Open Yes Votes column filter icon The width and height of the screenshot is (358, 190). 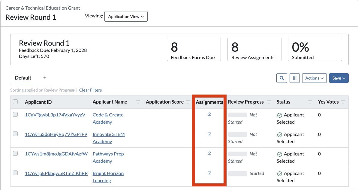coord(343,102)
